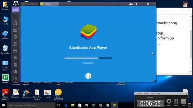Select Network desktop icon
The image size is (193, 108).
pyautogui.click(x=5, y=35)
